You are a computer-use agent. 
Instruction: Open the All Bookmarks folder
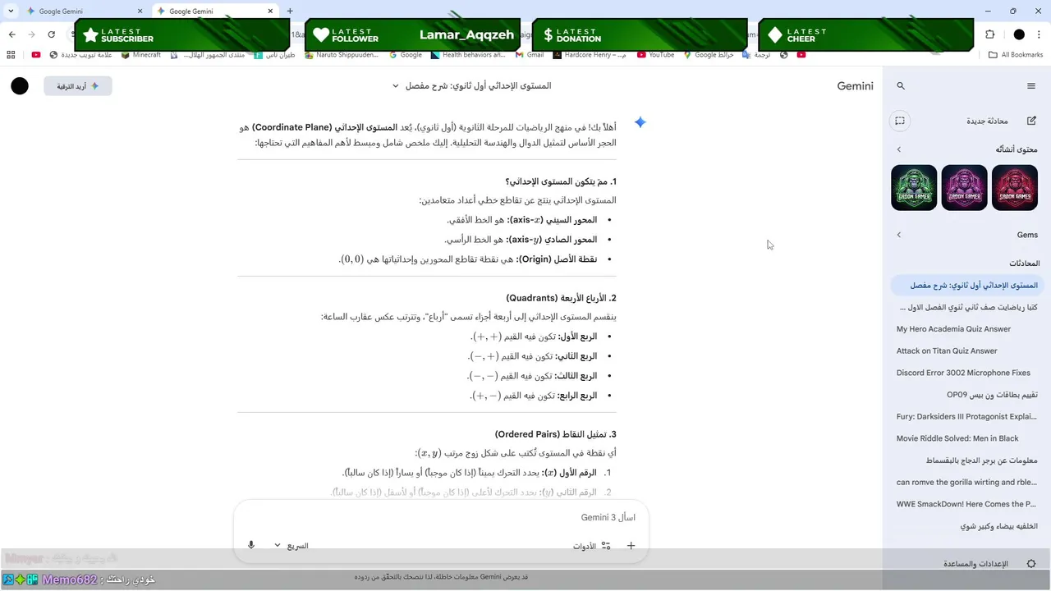pos(1016,55)
